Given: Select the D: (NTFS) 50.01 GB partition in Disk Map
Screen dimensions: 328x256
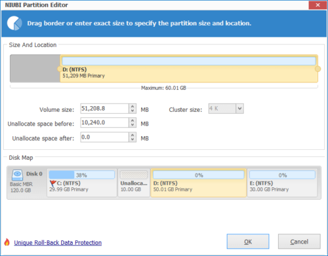Looking at the screenshot, I should [199, 183].
